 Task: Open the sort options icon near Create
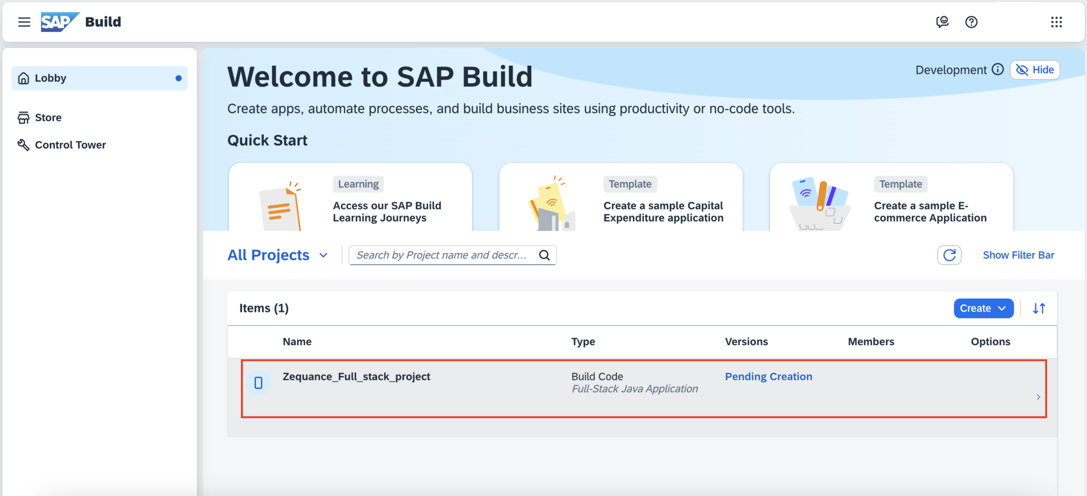1039,308
